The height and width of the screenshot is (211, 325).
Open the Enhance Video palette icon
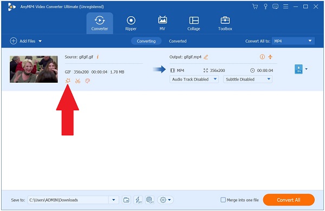tap(88, 81)
